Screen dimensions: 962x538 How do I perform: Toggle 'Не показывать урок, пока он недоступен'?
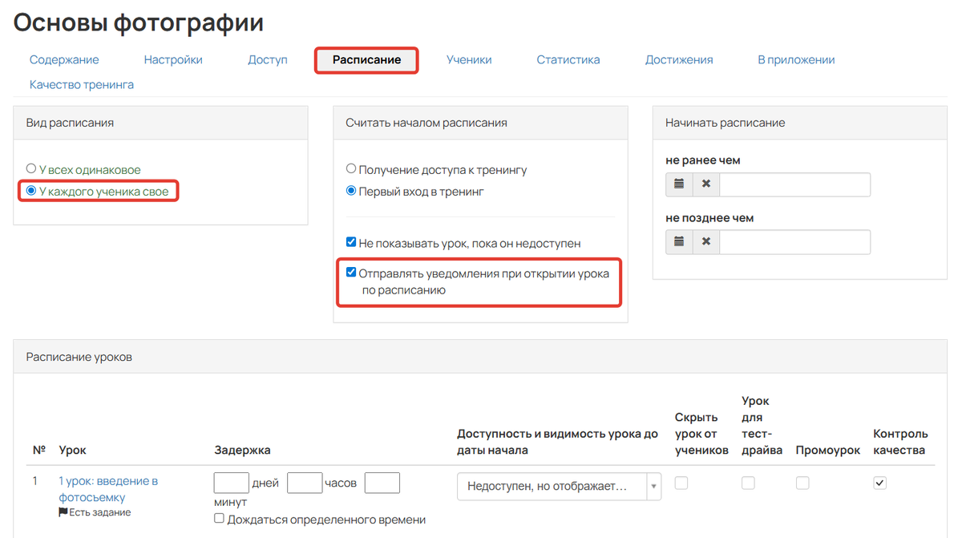point(351,242)
